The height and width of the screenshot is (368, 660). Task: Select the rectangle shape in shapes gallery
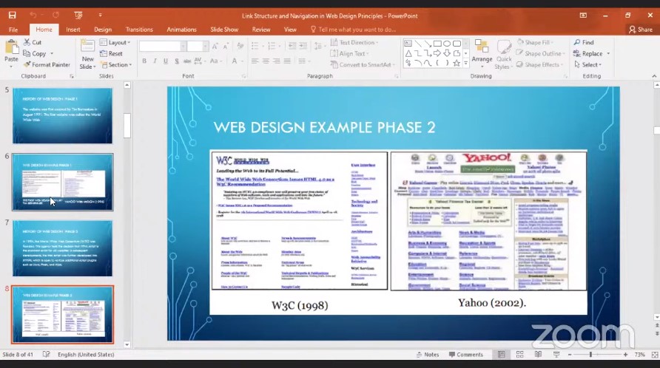pyautogui.click(x=437, y=44)
